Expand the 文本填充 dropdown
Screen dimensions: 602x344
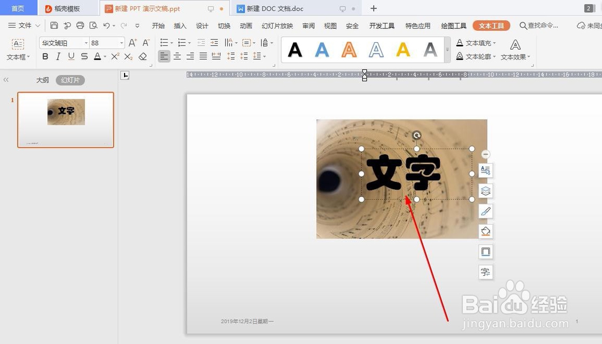(494, 43)
